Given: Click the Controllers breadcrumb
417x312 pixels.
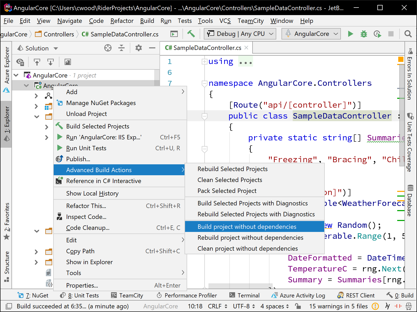Looking at the screenshot, I should 55,34.
